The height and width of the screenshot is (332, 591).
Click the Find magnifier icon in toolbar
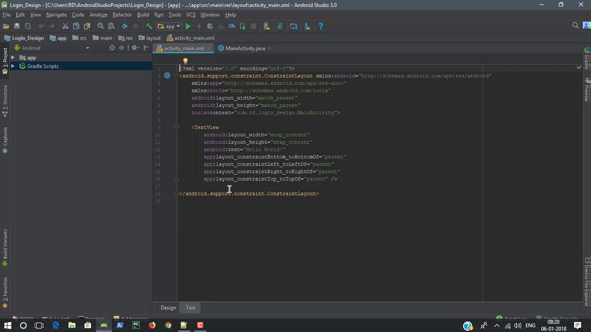tap(100, 26)
